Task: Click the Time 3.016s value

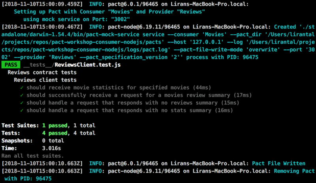Action: 51,148
